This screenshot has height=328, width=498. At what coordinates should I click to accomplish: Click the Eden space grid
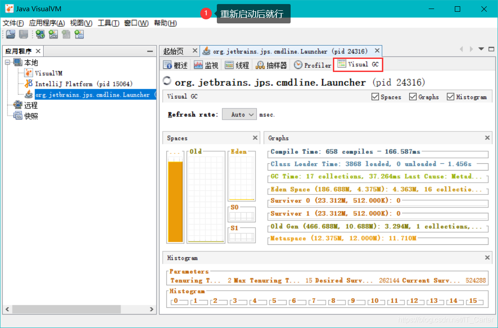[x=242, y=178]
